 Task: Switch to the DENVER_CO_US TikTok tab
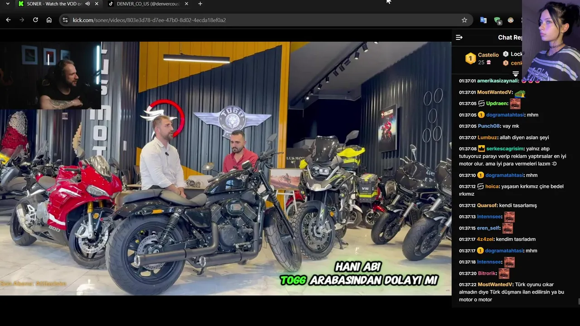[x=147, y=4]
